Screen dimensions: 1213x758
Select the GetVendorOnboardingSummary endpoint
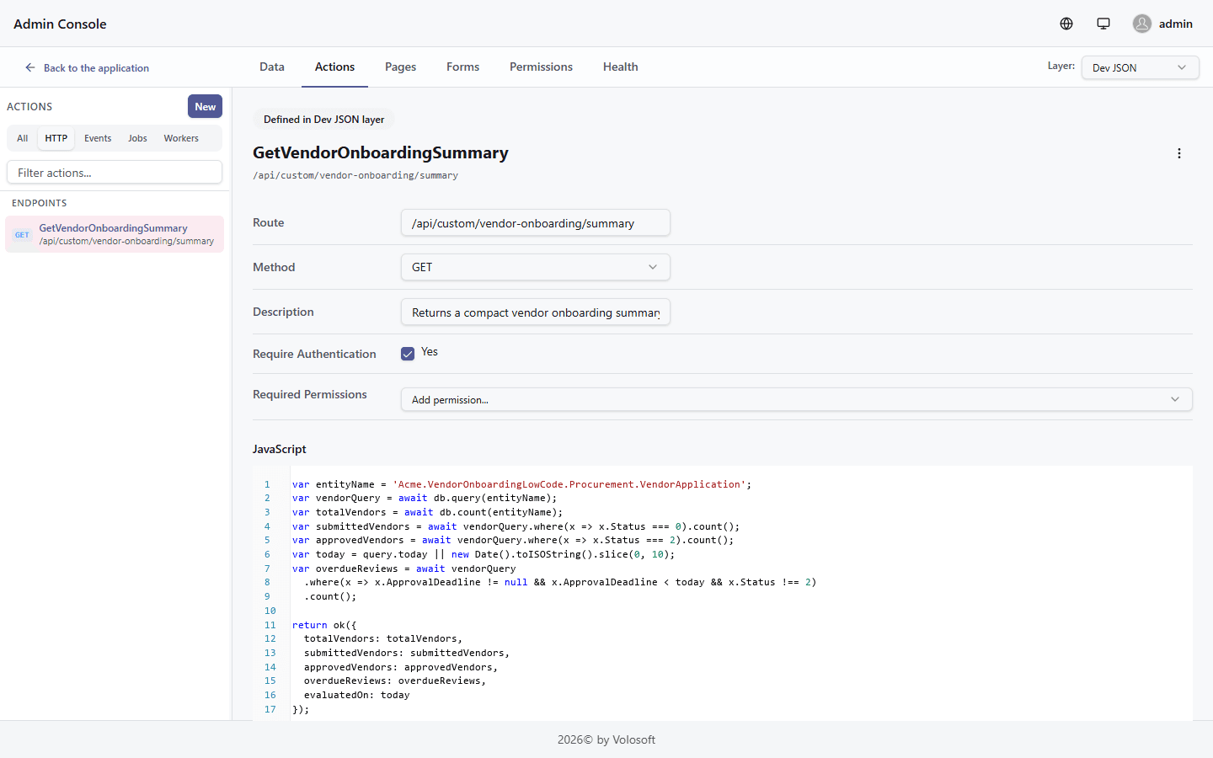115,234
